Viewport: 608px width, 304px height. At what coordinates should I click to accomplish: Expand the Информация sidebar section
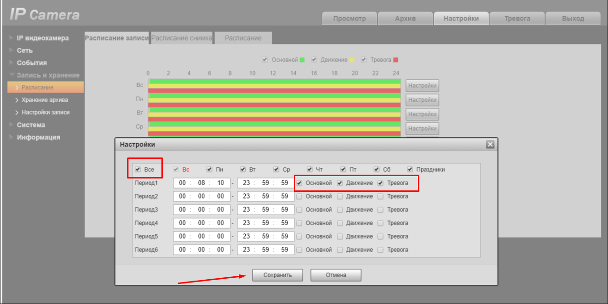click(38, 137)
